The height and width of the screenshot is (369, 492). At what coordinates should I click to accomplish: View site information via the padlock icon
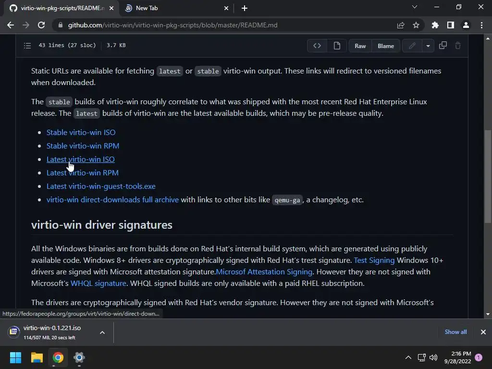tap(61, 25)
